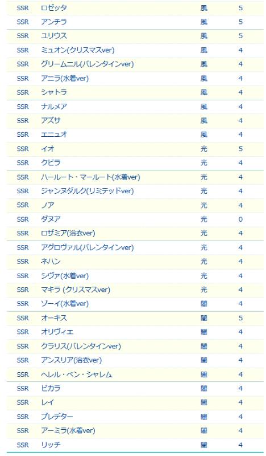266x456 pixels.
Task: Select the ナルメア name link
Action: coord(54,107)
